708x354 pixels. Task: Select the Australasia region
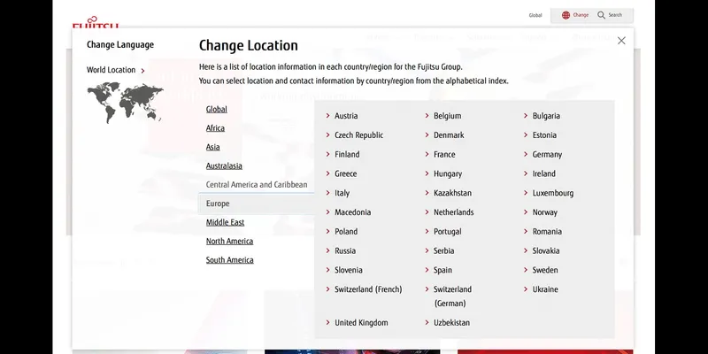224,165
